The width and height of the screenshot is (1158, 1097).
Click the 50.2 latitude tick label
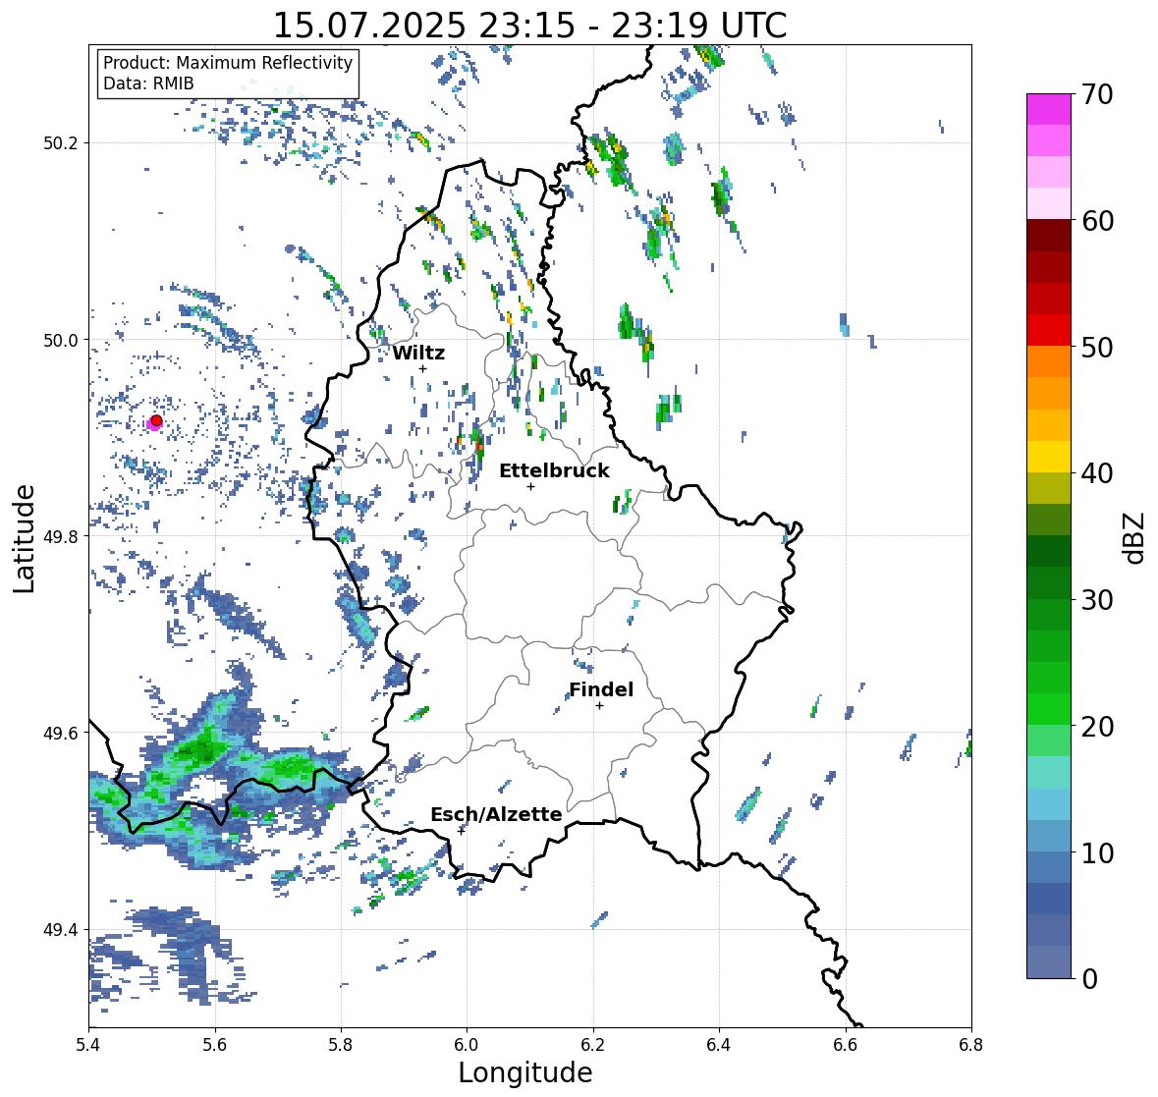pyautogui.click(x=61, y=143)
